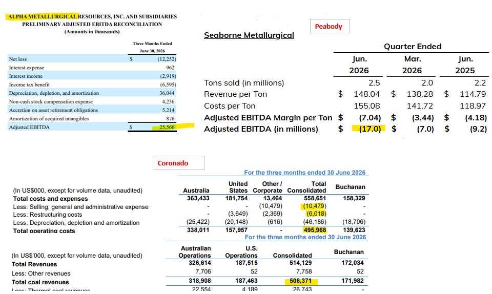Select Alpha's highlighted Adjusted EBITDA value 25,566

167,127
